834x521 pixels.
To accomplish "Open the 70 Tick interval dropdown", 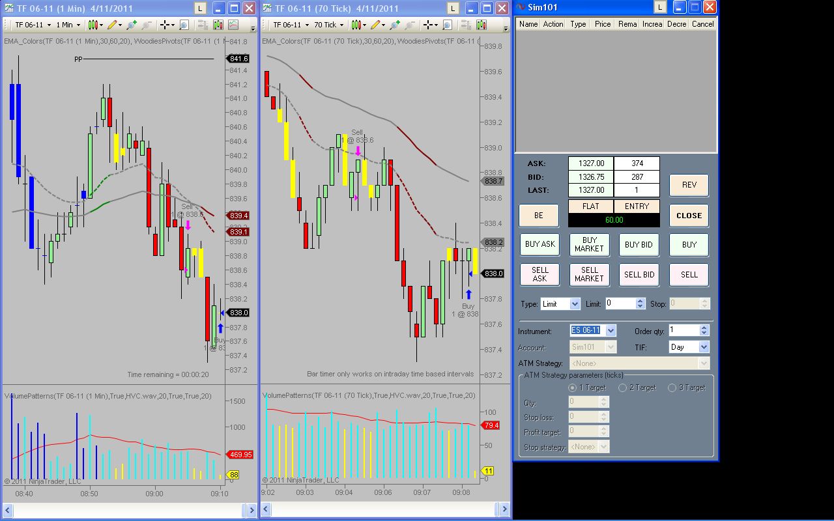I will click(328, 25).
